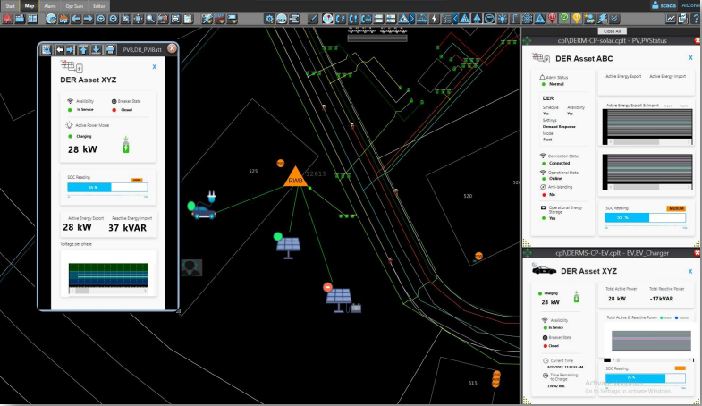This screenshot has width=702, height=406.
Task: Click the trend chart icon in top right
Action: click(x=671, y=19)
